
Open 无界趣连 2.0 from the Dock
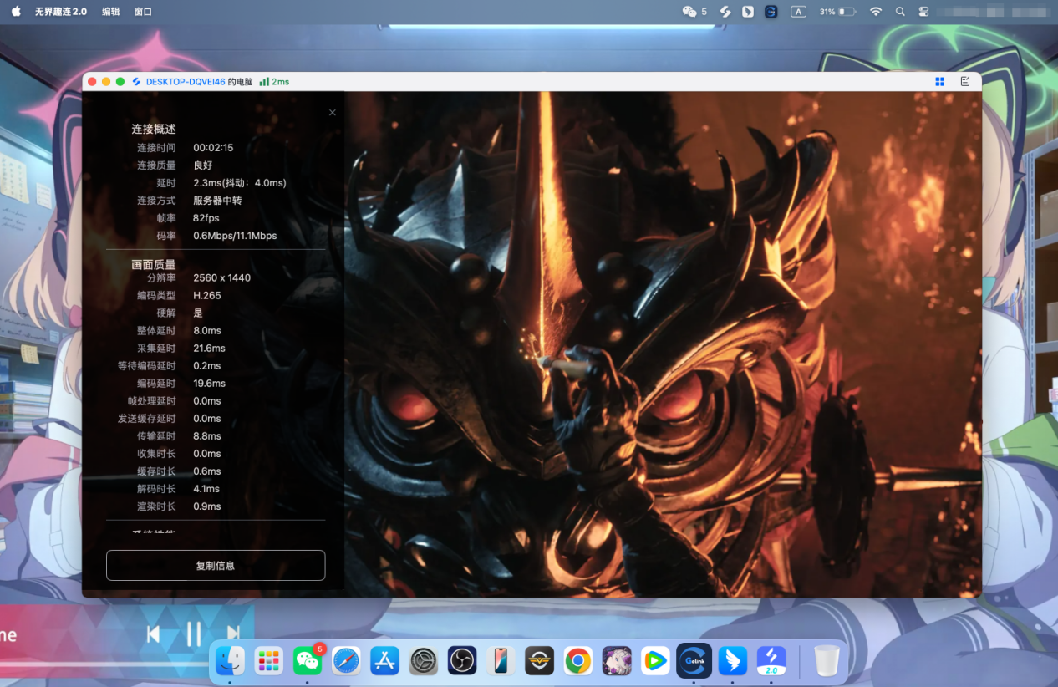pos(771,661)
